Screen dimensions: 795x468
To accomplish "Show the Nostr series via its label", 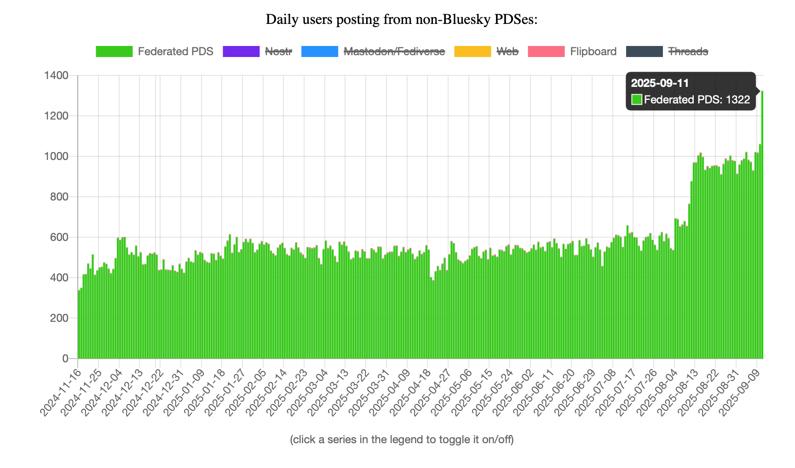I will pos(279,51).
